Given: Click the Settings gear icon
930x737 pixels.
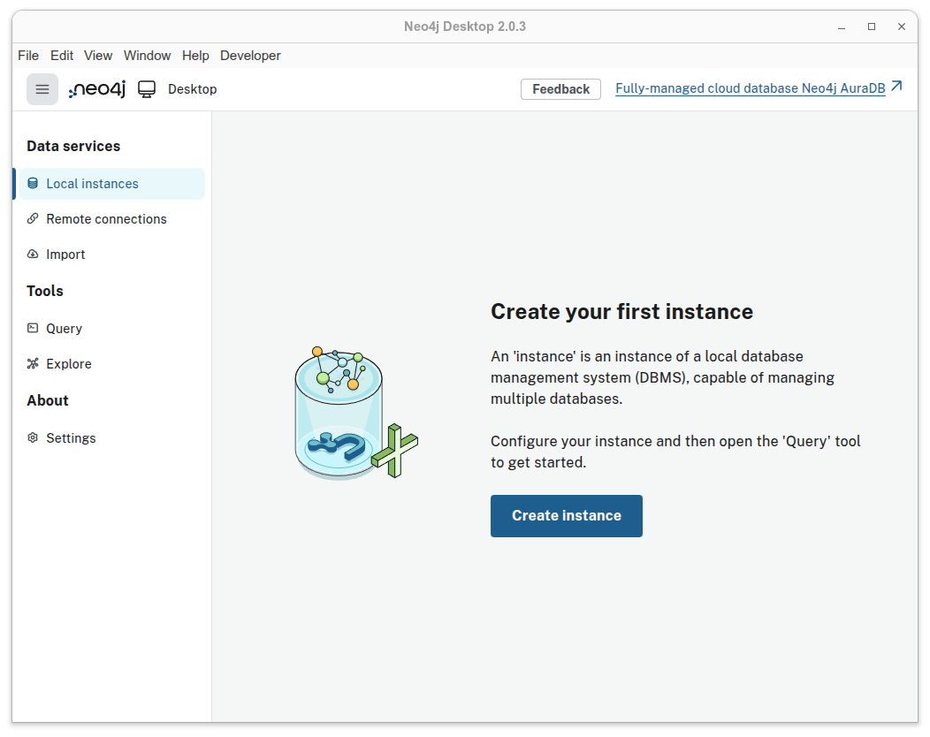Looking at the screenshot, I should point(33,438).
